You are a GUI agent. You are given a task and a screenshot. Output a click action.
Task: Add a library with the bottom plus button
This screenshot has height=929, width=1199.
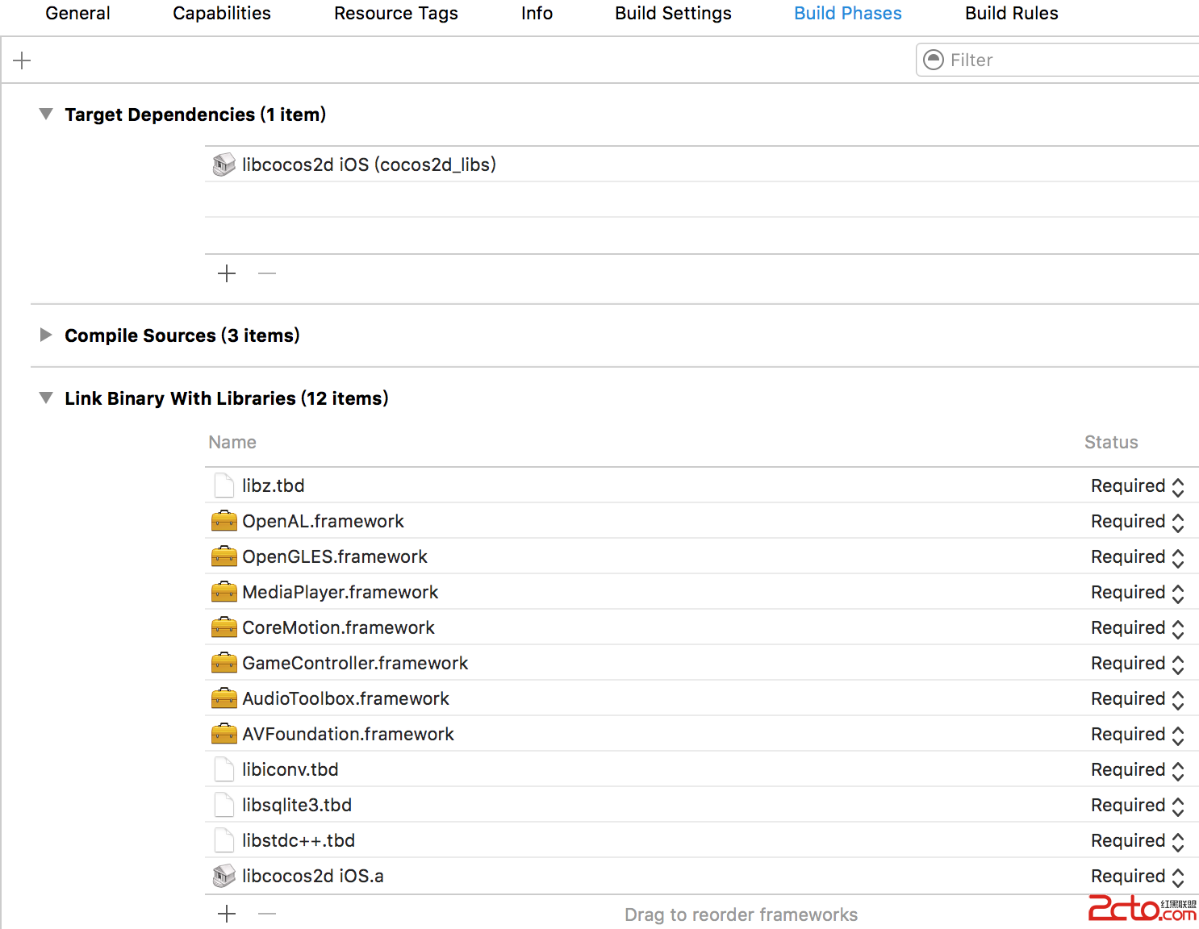pos(227,914)
